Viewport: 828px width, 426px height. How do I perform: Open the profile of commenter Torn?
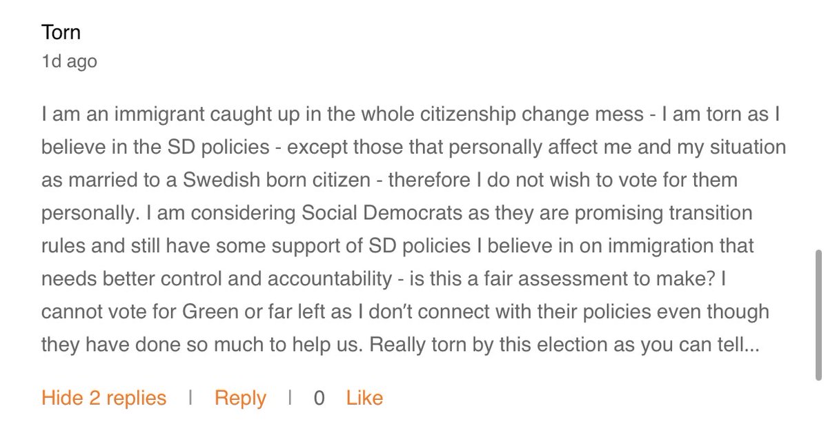pyautogui.click(x=61, y=32)
